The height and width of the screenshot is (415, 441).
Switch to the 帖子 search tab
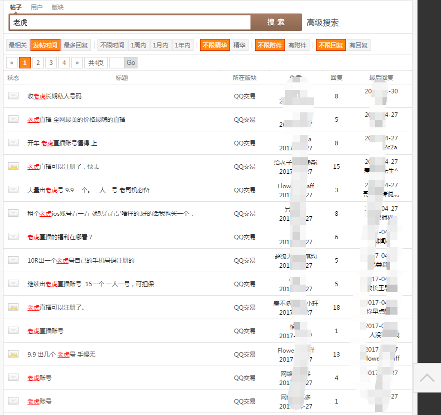tap(16, 7)
